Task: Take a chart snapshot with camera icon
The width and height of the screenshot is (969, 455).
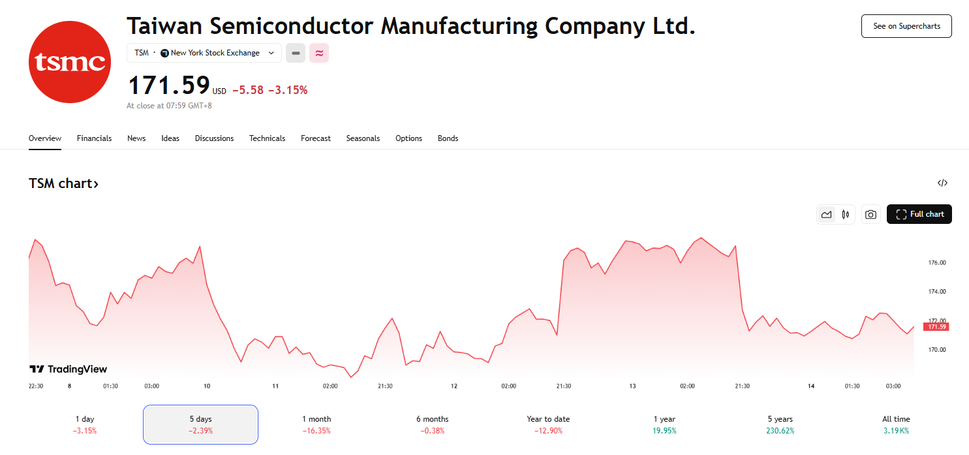Action: pyautogui.click(x=870, y=214)
